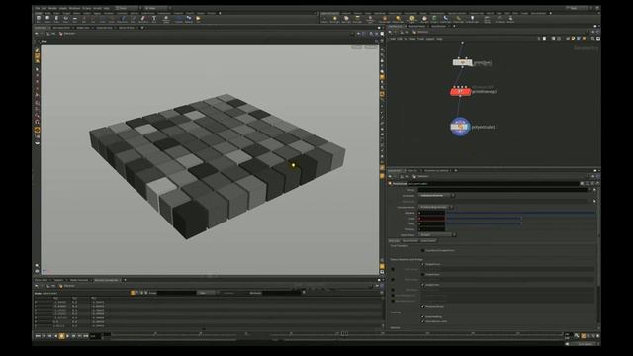This screenshot has height=356, width=633.
Task: Toggle Common Inset Limit checkbox
Action: 422,321
